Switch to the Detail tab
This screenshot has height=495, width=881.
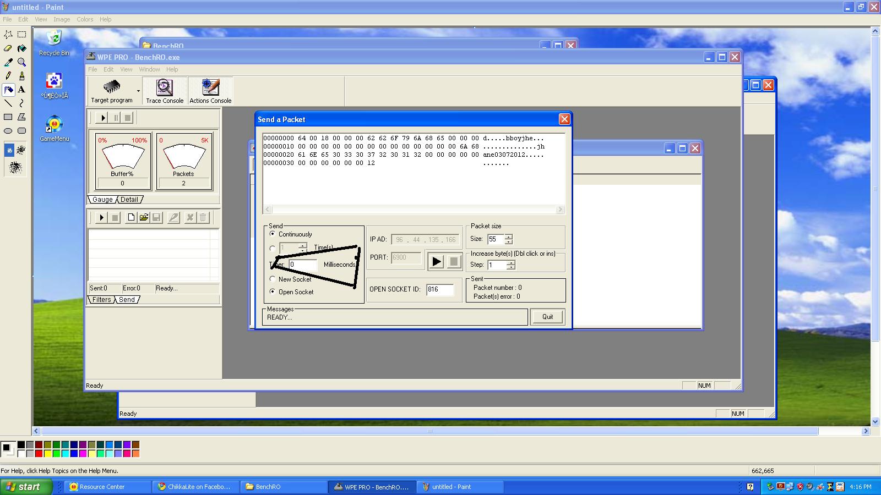[129, 200]
